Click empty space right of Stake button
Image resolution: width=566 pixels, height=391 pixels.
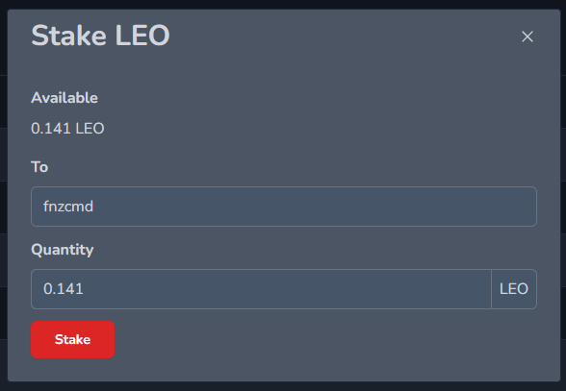[x=325, y=339]
